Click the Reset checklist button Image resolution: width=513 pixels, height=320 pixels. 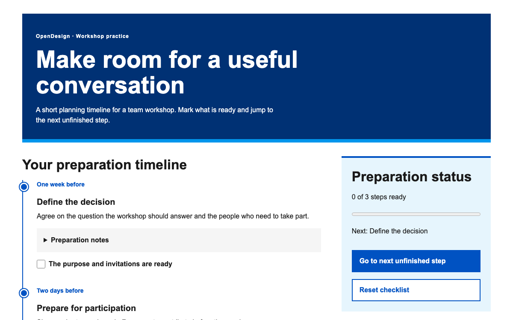point(416,290)
